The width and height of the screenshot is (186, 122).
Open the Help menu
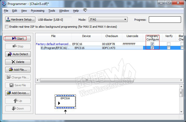click(x=76, y=11)
